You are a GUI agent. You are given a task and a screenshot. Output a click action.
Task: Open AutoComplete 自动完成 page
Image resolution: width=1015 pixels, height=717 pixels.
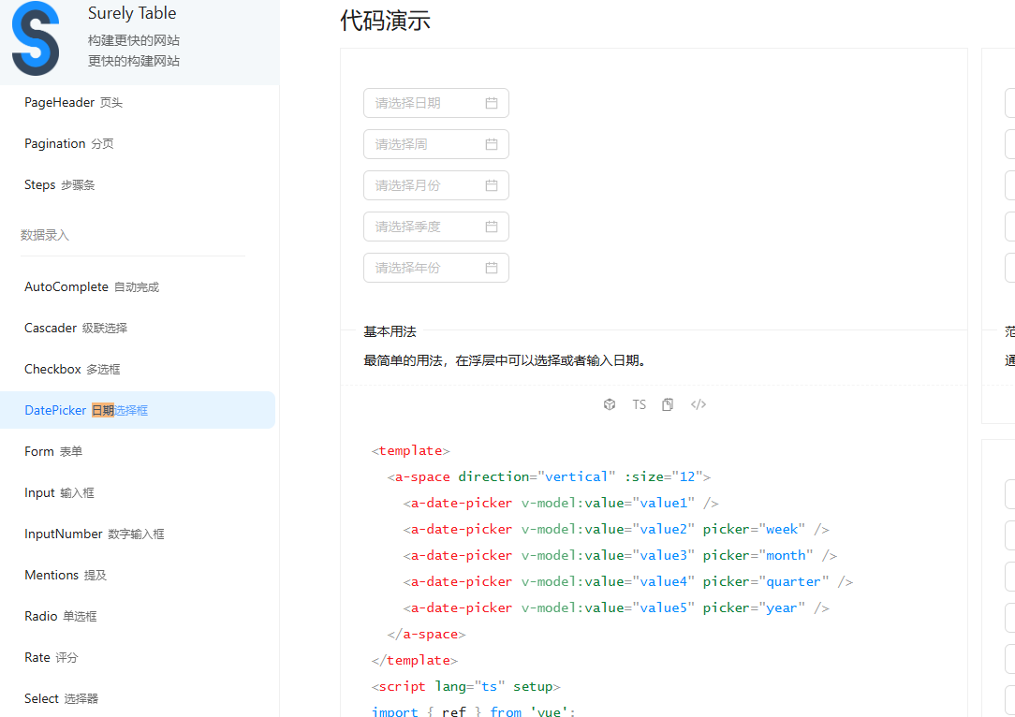pos(92,286)
